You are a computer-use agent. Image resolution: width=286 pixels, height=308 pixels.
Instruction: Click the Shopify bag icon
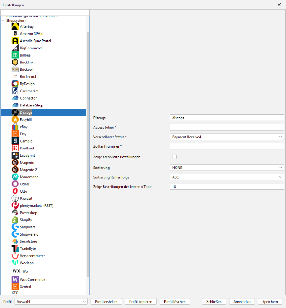coord(15,220)
